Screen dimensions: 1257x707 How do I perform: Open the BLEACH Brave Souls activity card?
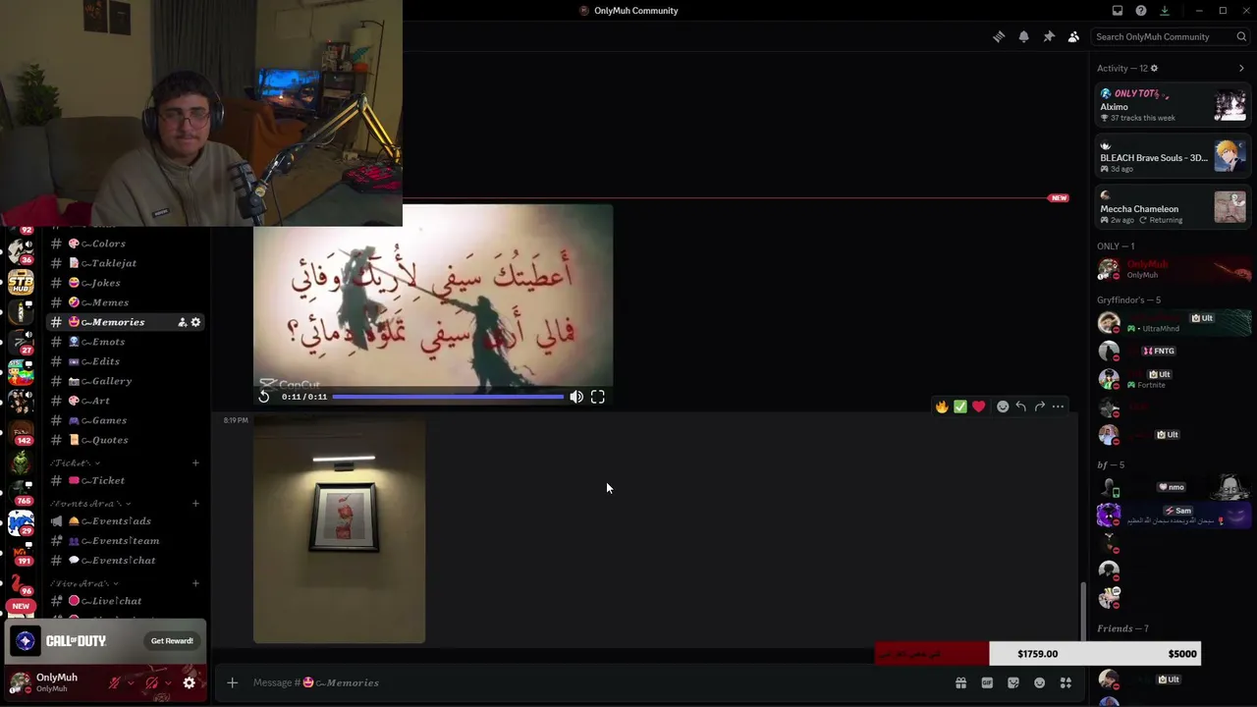[1173, 156]
